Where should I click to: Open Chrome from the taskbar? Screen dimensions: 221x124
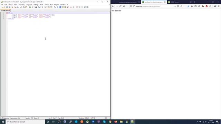(x=110, y=122)
